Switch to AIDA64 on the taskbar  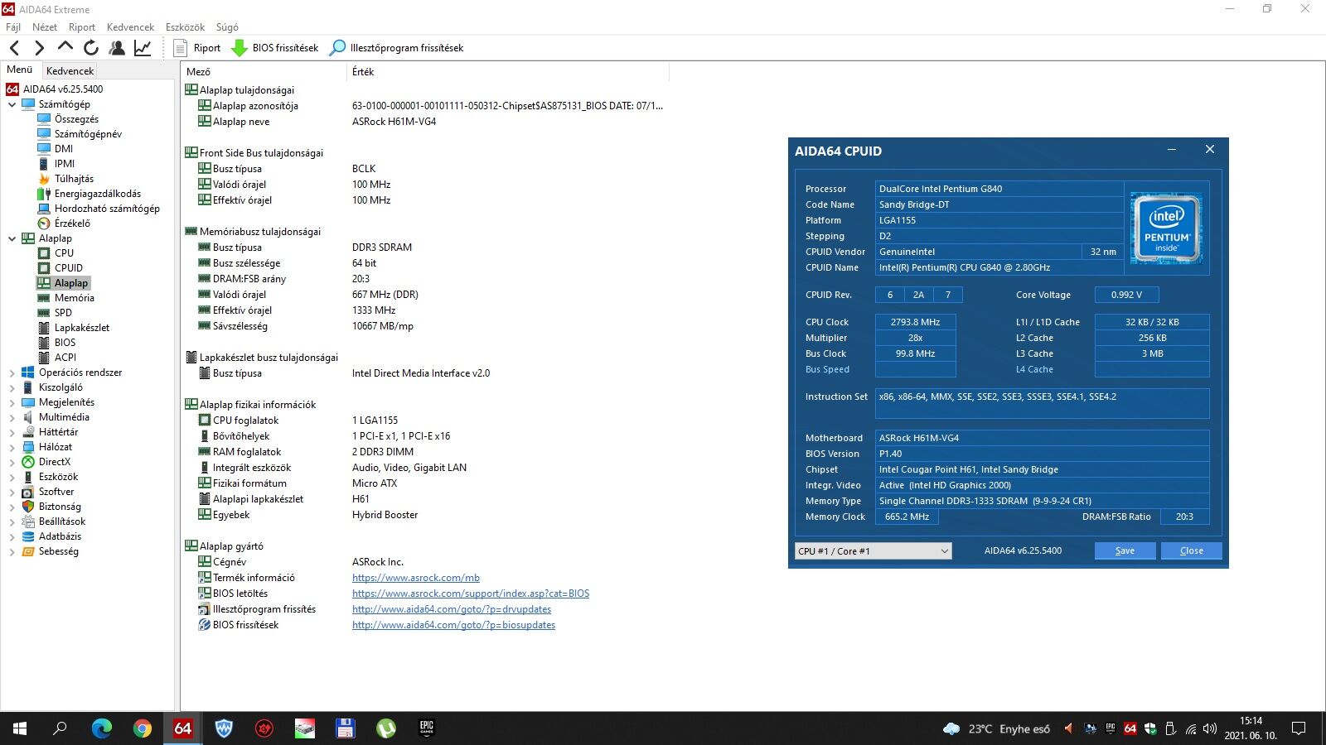183,728
